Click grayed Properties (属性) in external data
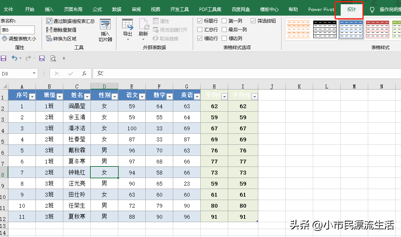401x237 pixels. (x=161, y=21)
